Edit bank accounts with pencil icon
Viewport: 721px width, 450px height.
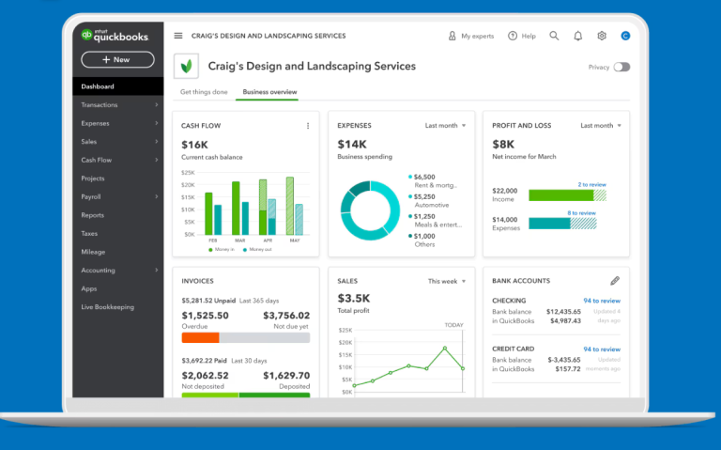pyautogui.click(x=615, y=281)
